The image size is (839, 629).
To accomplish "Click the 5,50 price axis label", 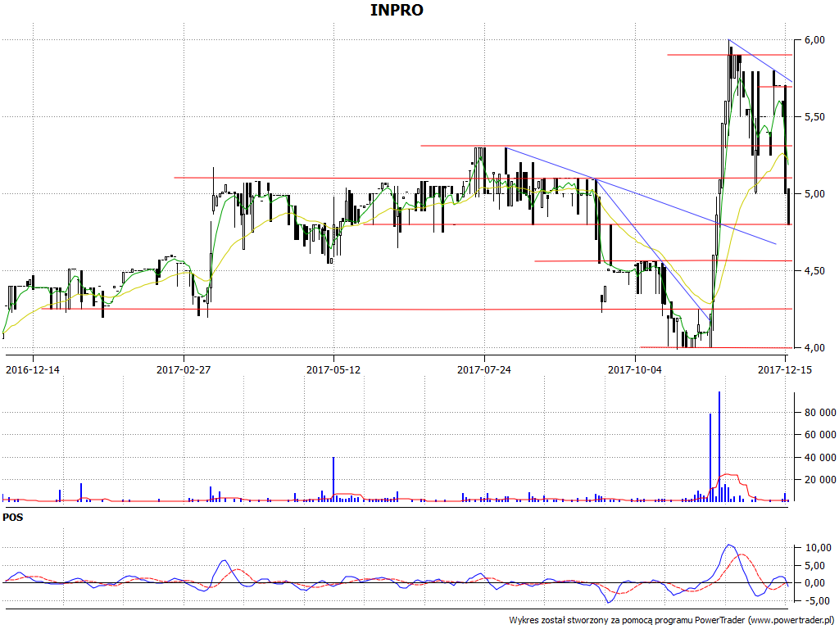I will click(x=814, y=117).
